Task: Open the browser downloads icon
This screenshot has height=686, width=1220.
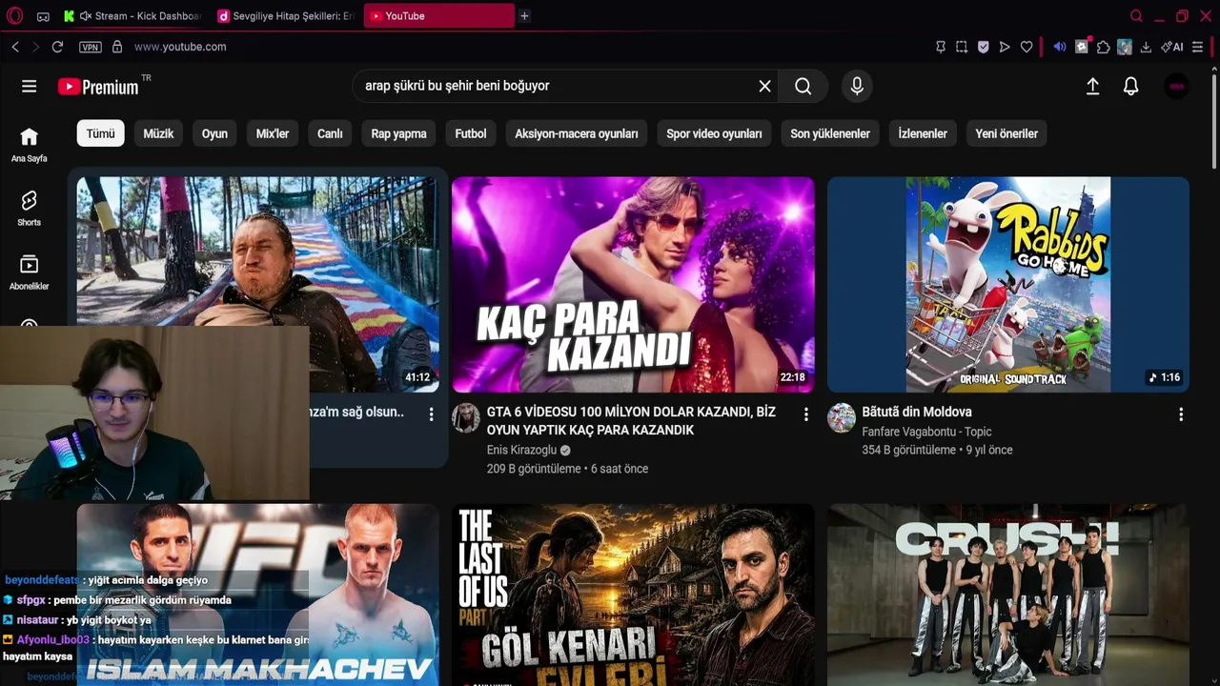Action: [x=1146, y=47]
